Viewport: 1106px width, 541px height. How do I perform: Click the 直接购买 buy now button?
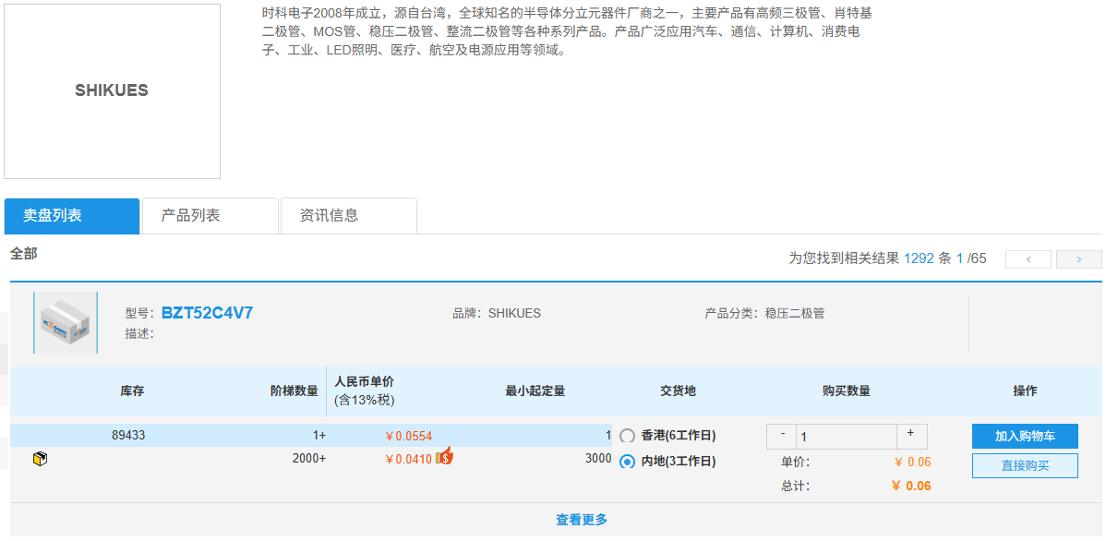[1025, 465]
